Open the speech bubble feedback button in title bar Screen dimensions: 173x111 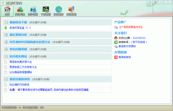click(150, 2)
